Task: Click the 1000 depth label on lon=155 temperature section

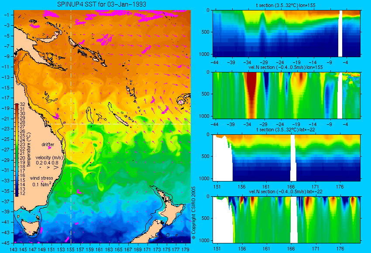Action: (204, 54)
